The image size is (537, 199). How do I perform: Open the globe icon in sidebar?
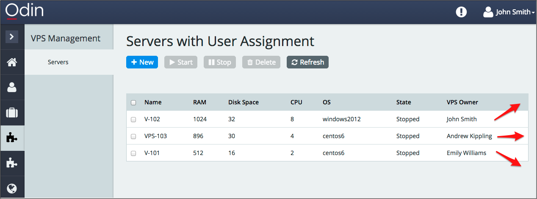(12, 188)
